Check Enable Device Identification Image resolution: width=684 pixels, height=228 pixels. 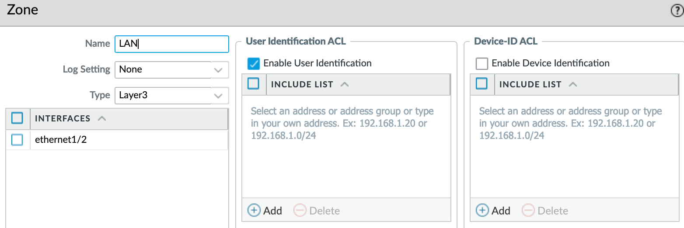click(482, 63)
